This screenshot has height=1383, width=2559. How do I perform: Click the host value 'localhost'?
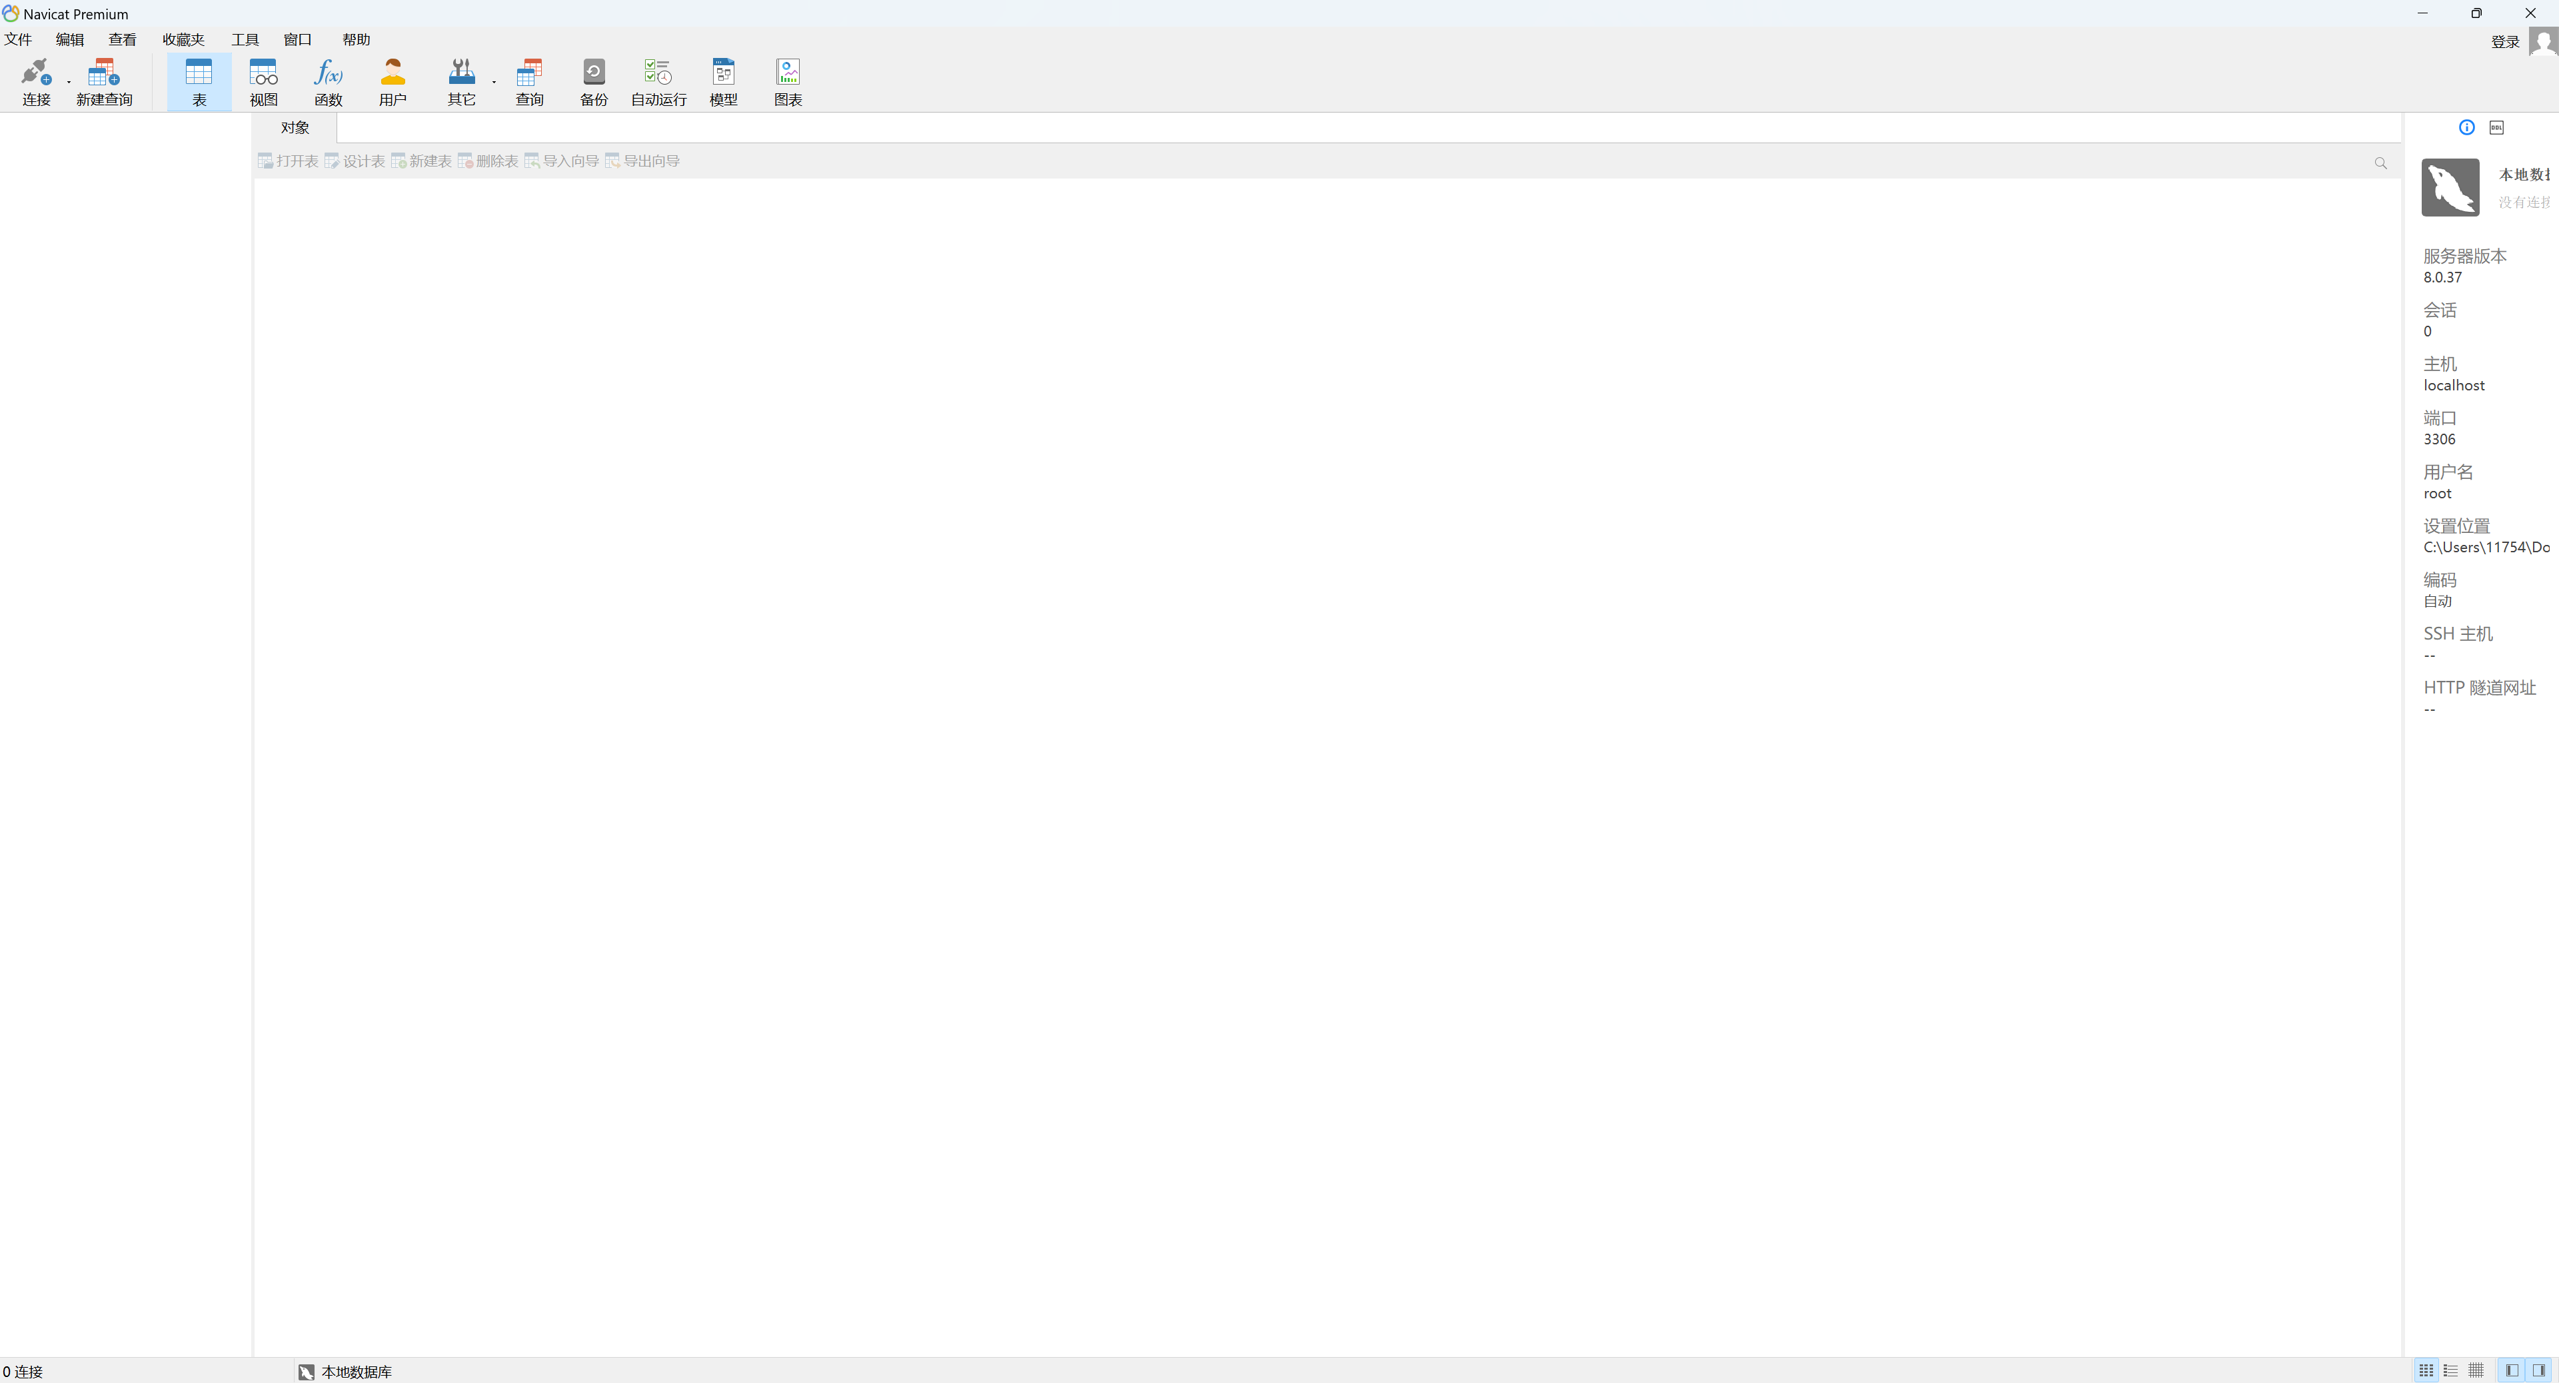coord(2454,385)
